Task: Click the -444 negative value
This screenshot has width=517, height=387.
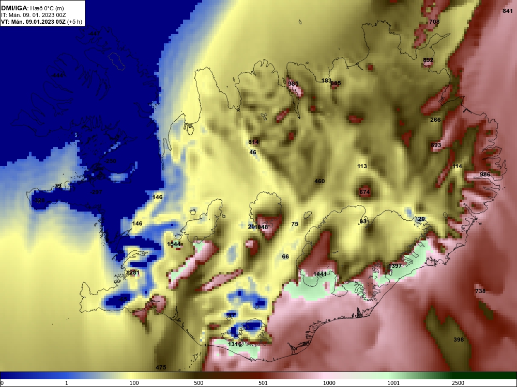Action: 57,76
